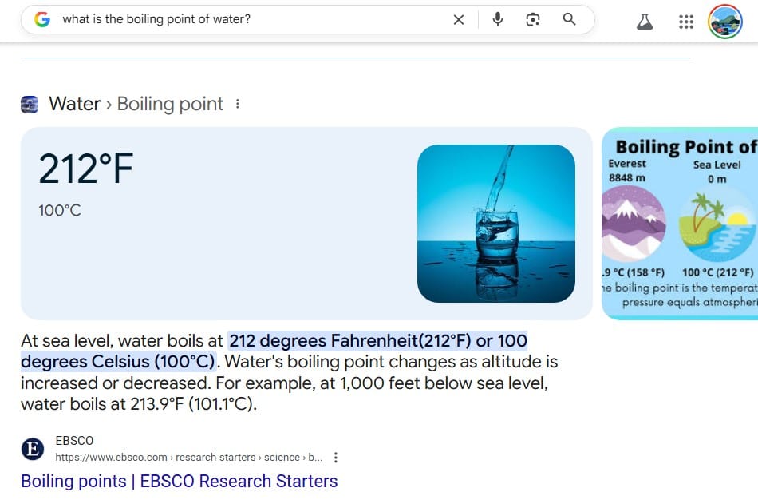This screenshot has height=500, width=758.
Task: Click the Google logo in the search bar
Action: click(41, 18)
